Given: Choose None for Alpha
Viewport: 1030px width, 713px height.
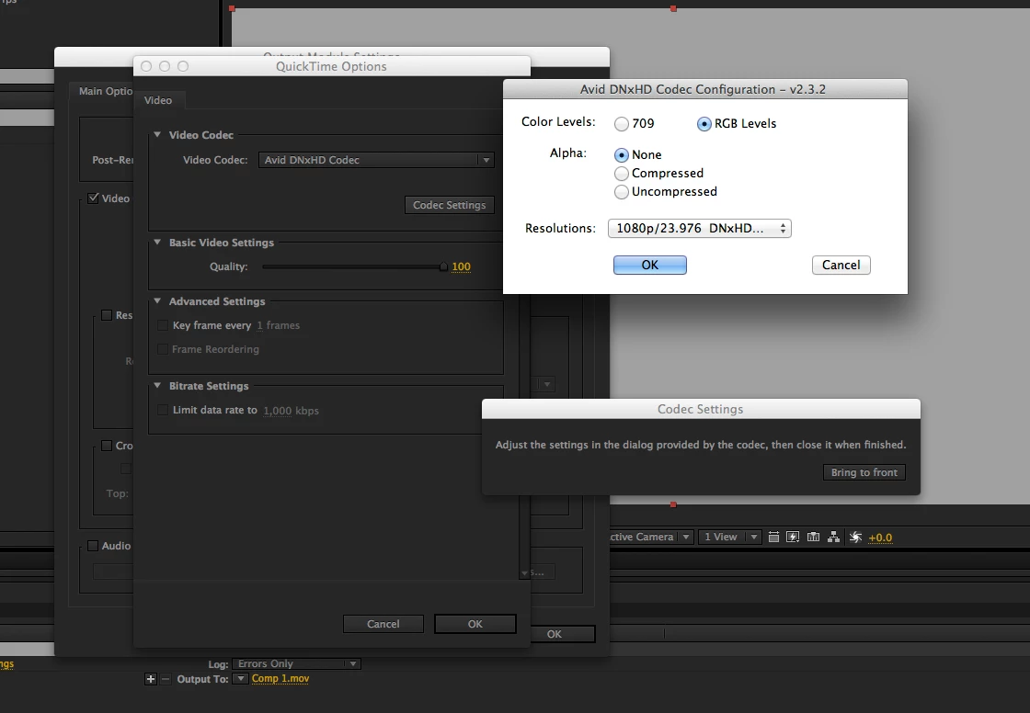Looking at the screenshot, I should 622,155.
